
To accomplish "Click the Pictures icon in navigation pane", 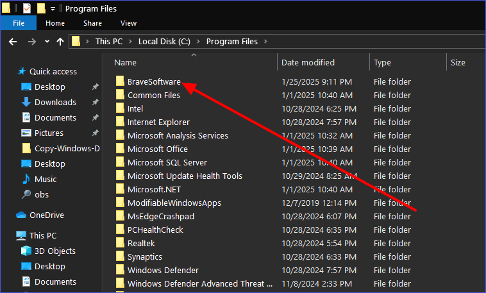I will click(26, 133).
